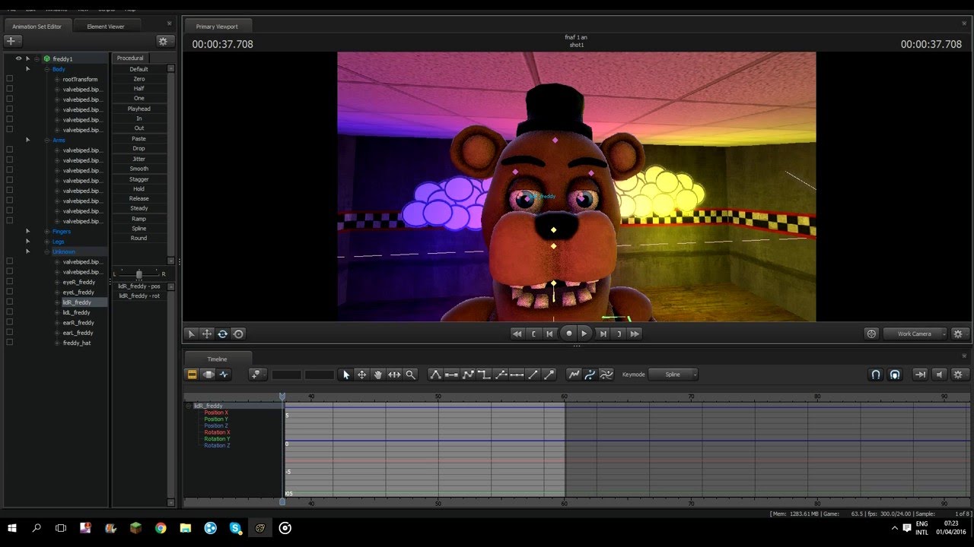
Task: Choose the timeline Move keys tool
Action: 362,375
